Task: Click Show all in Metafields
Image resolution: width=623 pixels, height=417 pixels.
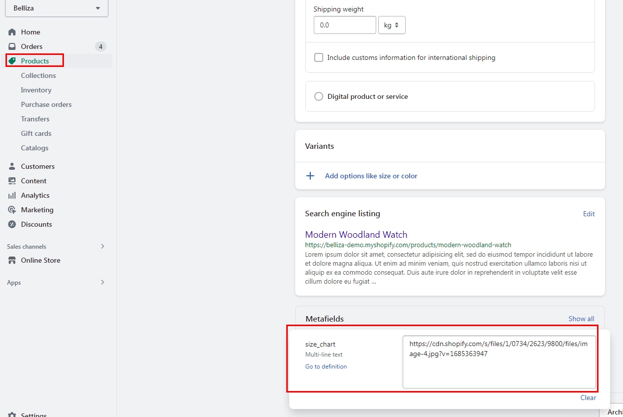Action: pos(581,319)
